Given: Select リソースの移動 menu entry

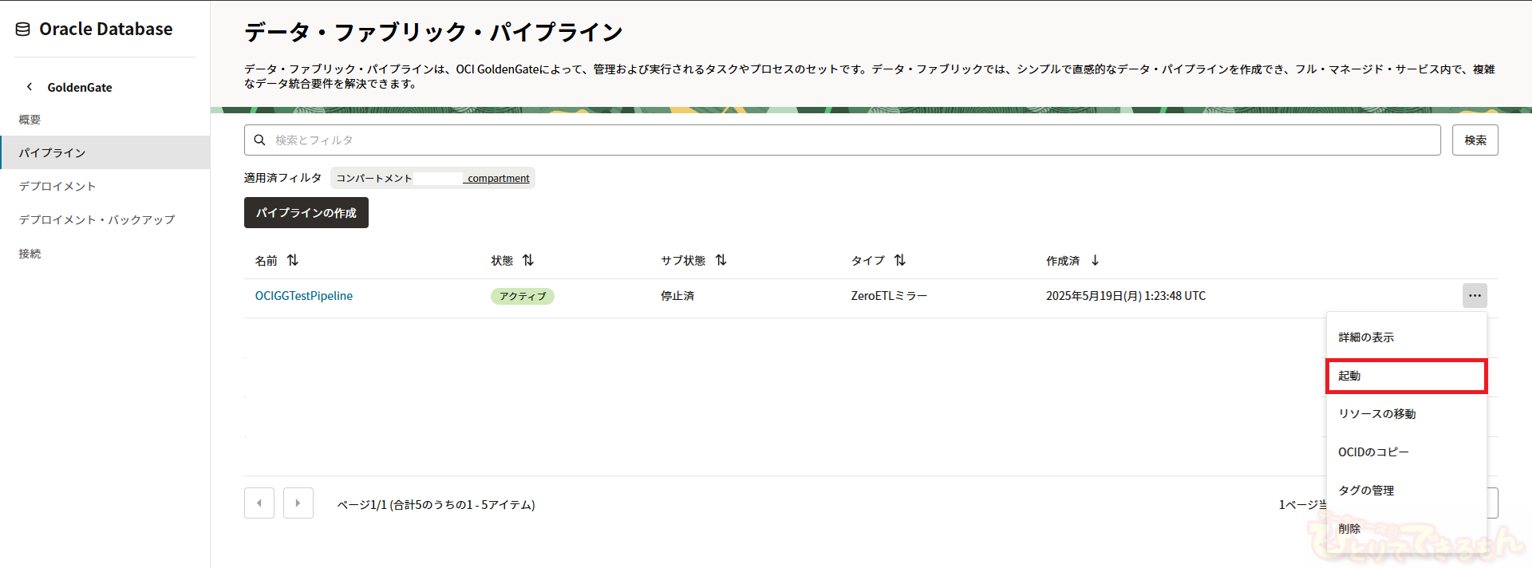Looking at the screenshot, I should [x=1406, y=414].
